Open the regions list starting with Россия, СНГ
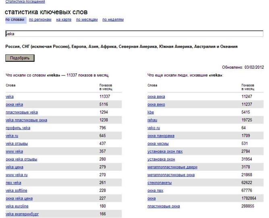 [121, 47]
